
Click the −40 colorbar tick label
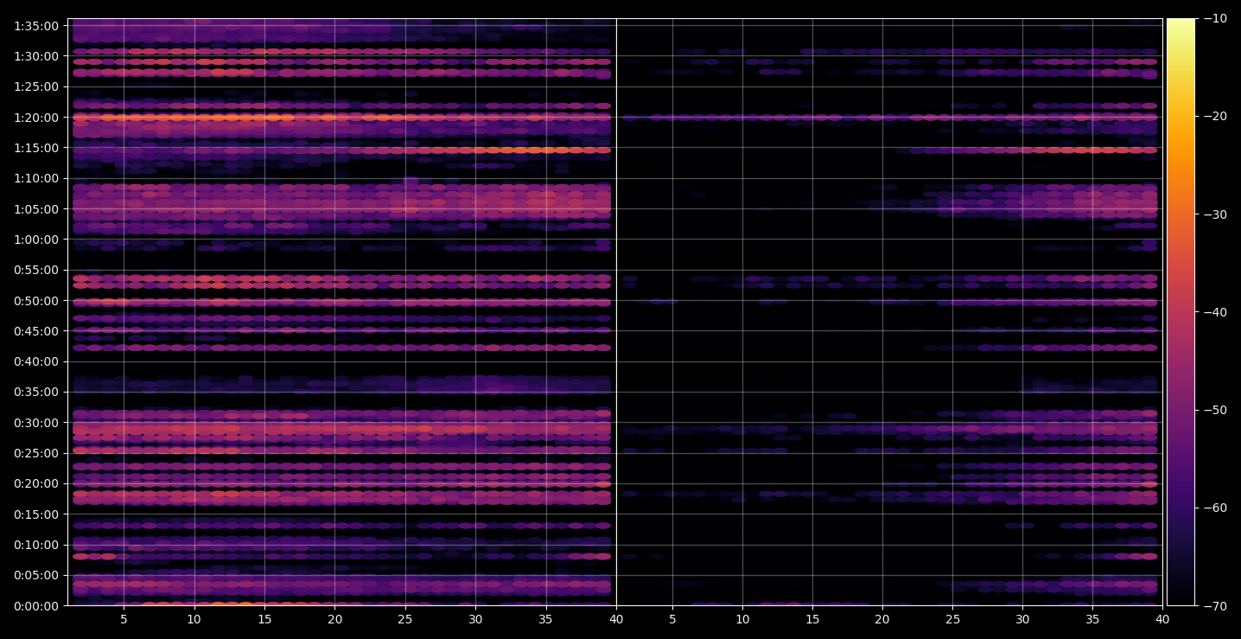click(1213, 312)
